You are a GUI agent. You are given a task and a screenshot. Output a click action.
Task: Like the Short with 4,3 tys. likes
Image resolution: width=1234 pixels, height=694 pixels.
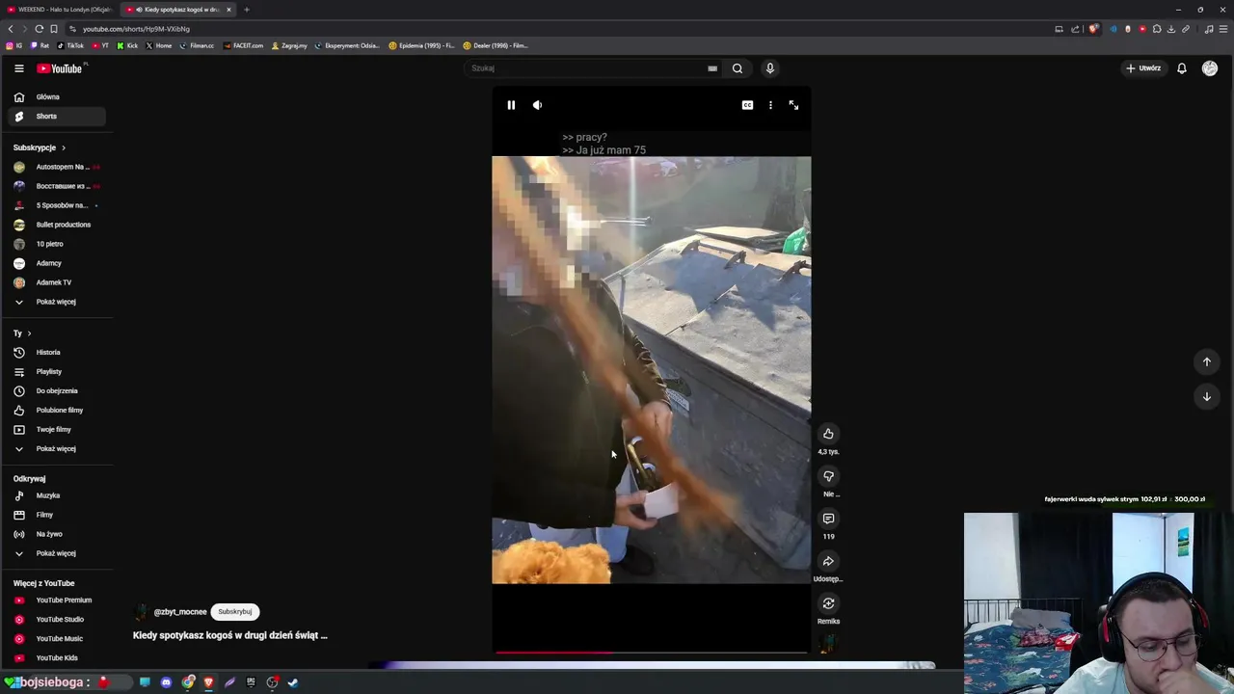point(828,434)
